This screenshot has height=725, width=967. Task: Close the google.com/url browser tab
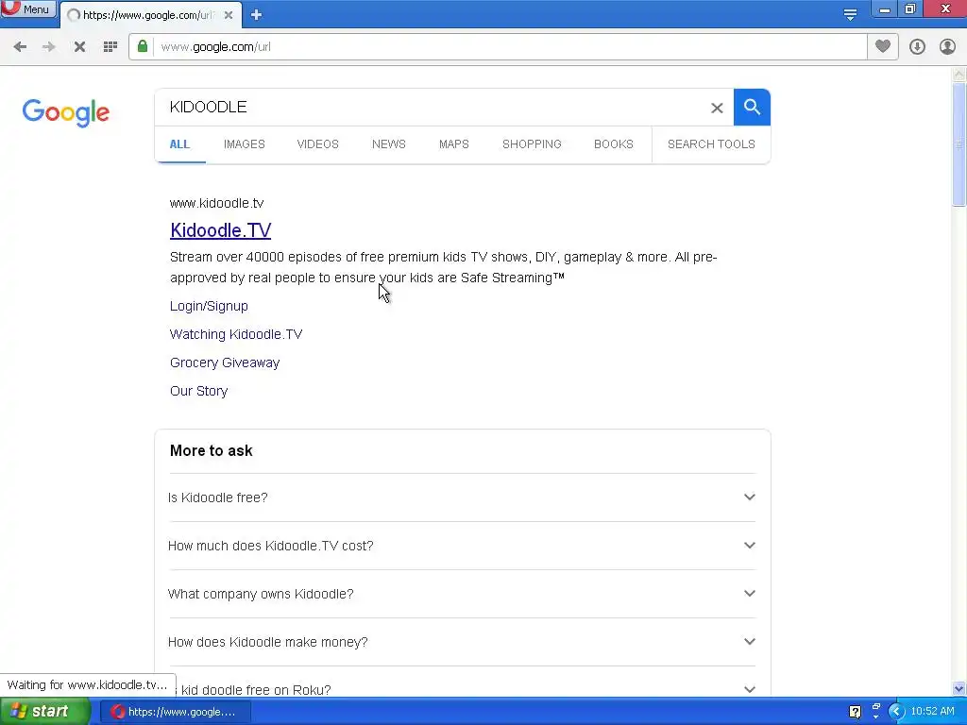[229, 15]
